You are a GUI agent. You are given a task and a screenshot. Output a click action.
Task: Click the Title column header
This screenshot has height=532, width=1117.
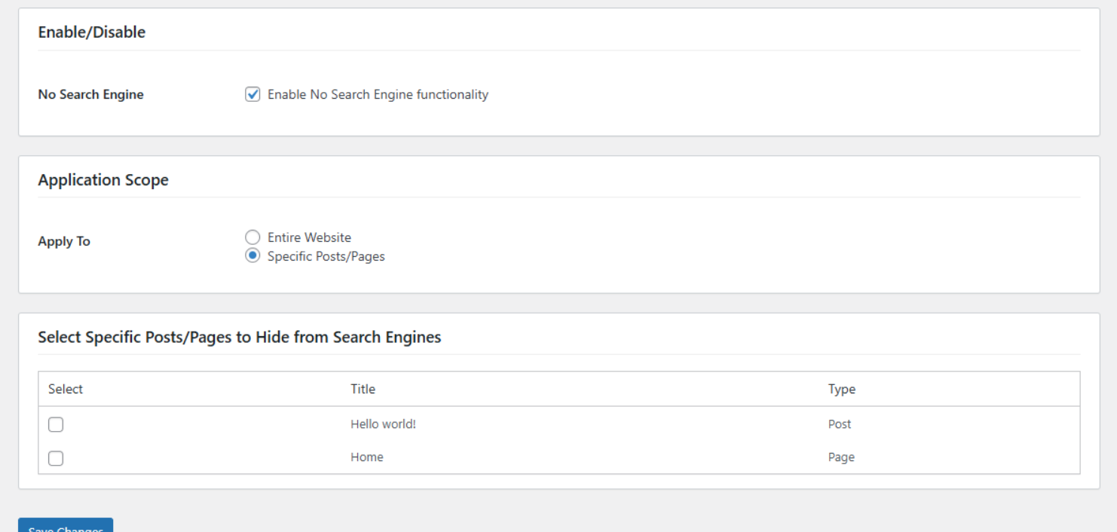(x=363, y=389)
